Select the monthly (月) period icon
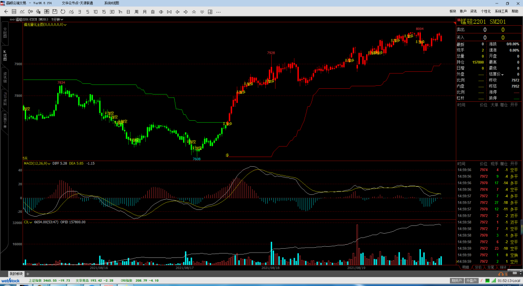This screenshot has height=286, width=523. point(145,12)
